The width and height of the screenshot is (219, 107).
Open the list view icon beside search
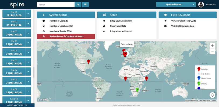pyautogui.click(x=86, y=5)
